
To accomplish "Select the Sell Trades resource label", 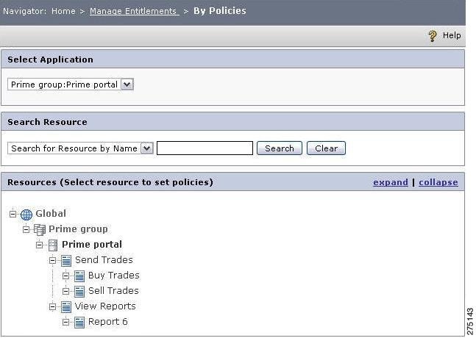I will click(113, 291).
